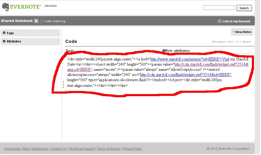The width and height of the screenshot is (261, 155).
Task: Expand the Note attributes disclosure
Action: click(x=164, y=51)
